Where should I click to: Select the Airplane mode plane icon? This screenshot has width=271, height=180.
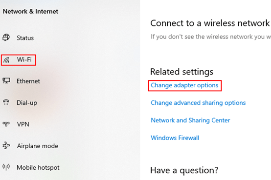[6, 145]
